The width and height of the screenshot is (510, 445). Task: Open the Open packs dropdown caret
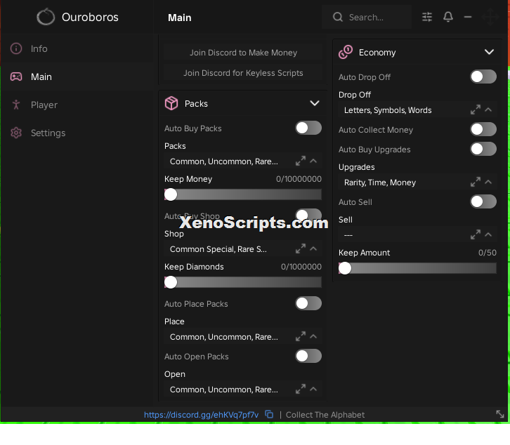click(x=313, y=389)
